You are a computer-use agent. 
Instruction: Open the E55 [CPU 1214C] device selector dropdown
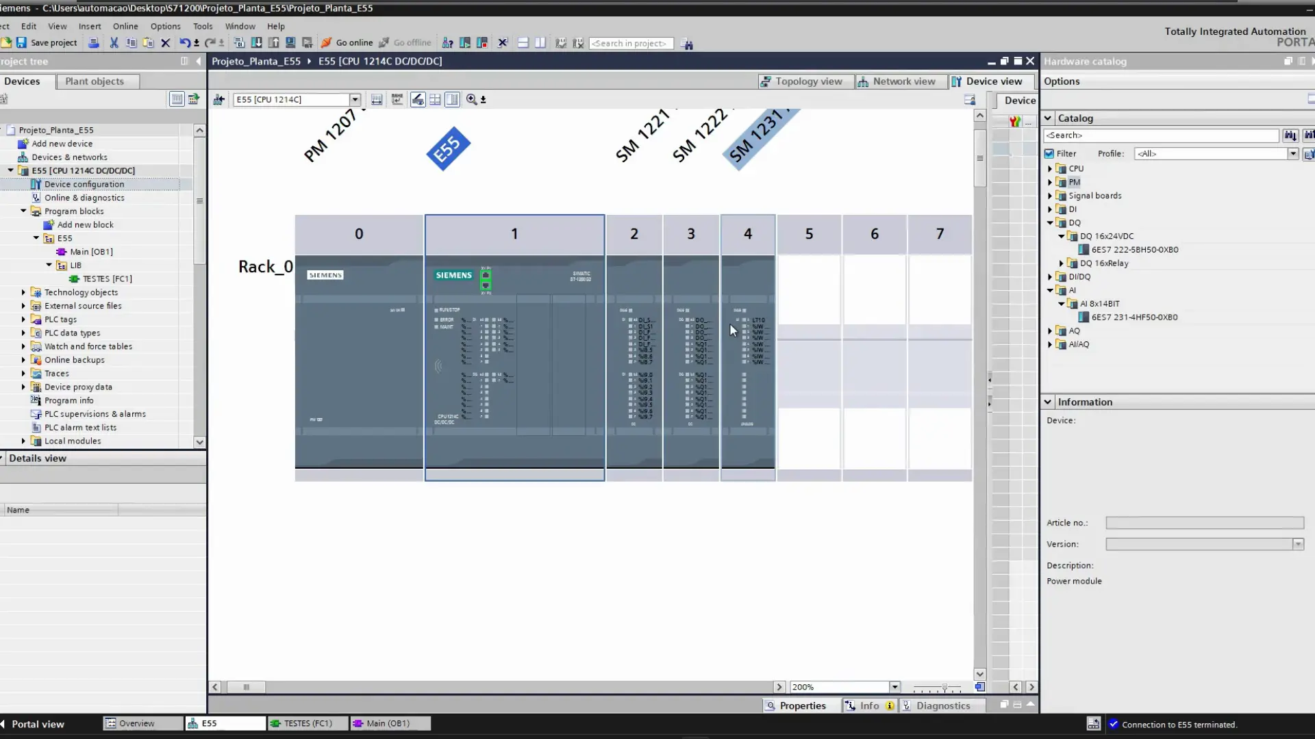[x=355, y=99]
